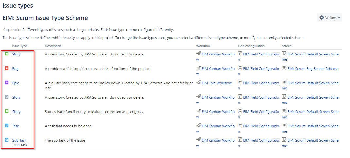Click the workflow icon in the Bug row
The height and width of the screenshot is (158, 350).
tap(198, 68)
